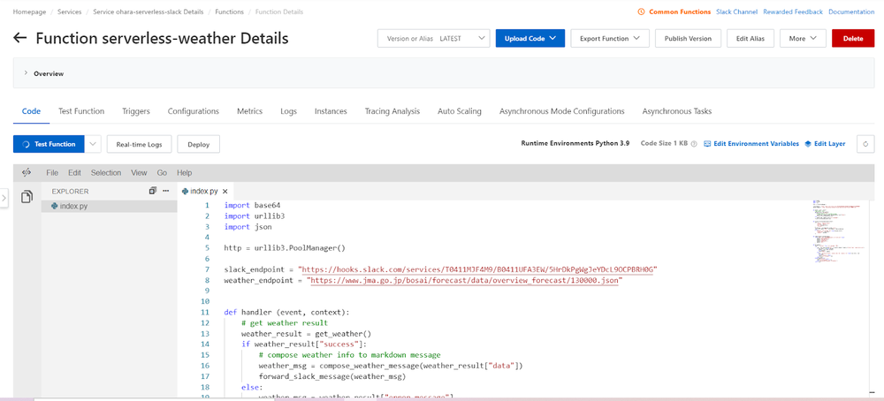
Task: Close the index.py editor tab
Action: (225, 191)
